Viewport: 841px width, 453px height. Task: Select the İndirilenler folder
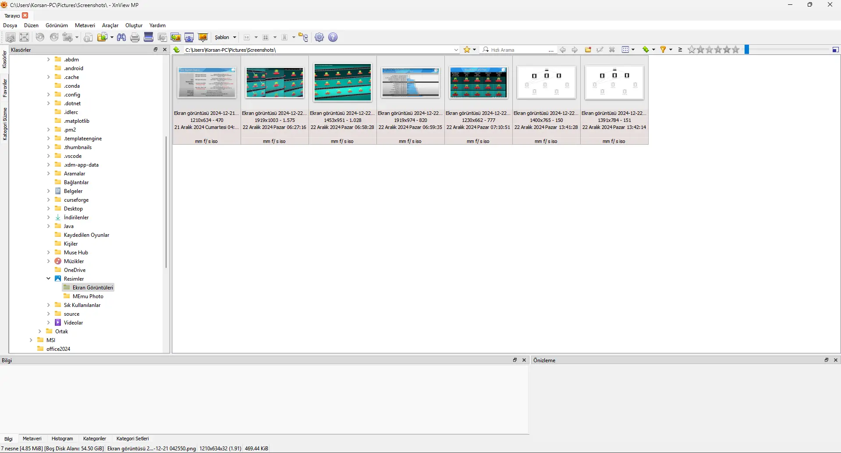pyautogui.click(x=76, y=217)
